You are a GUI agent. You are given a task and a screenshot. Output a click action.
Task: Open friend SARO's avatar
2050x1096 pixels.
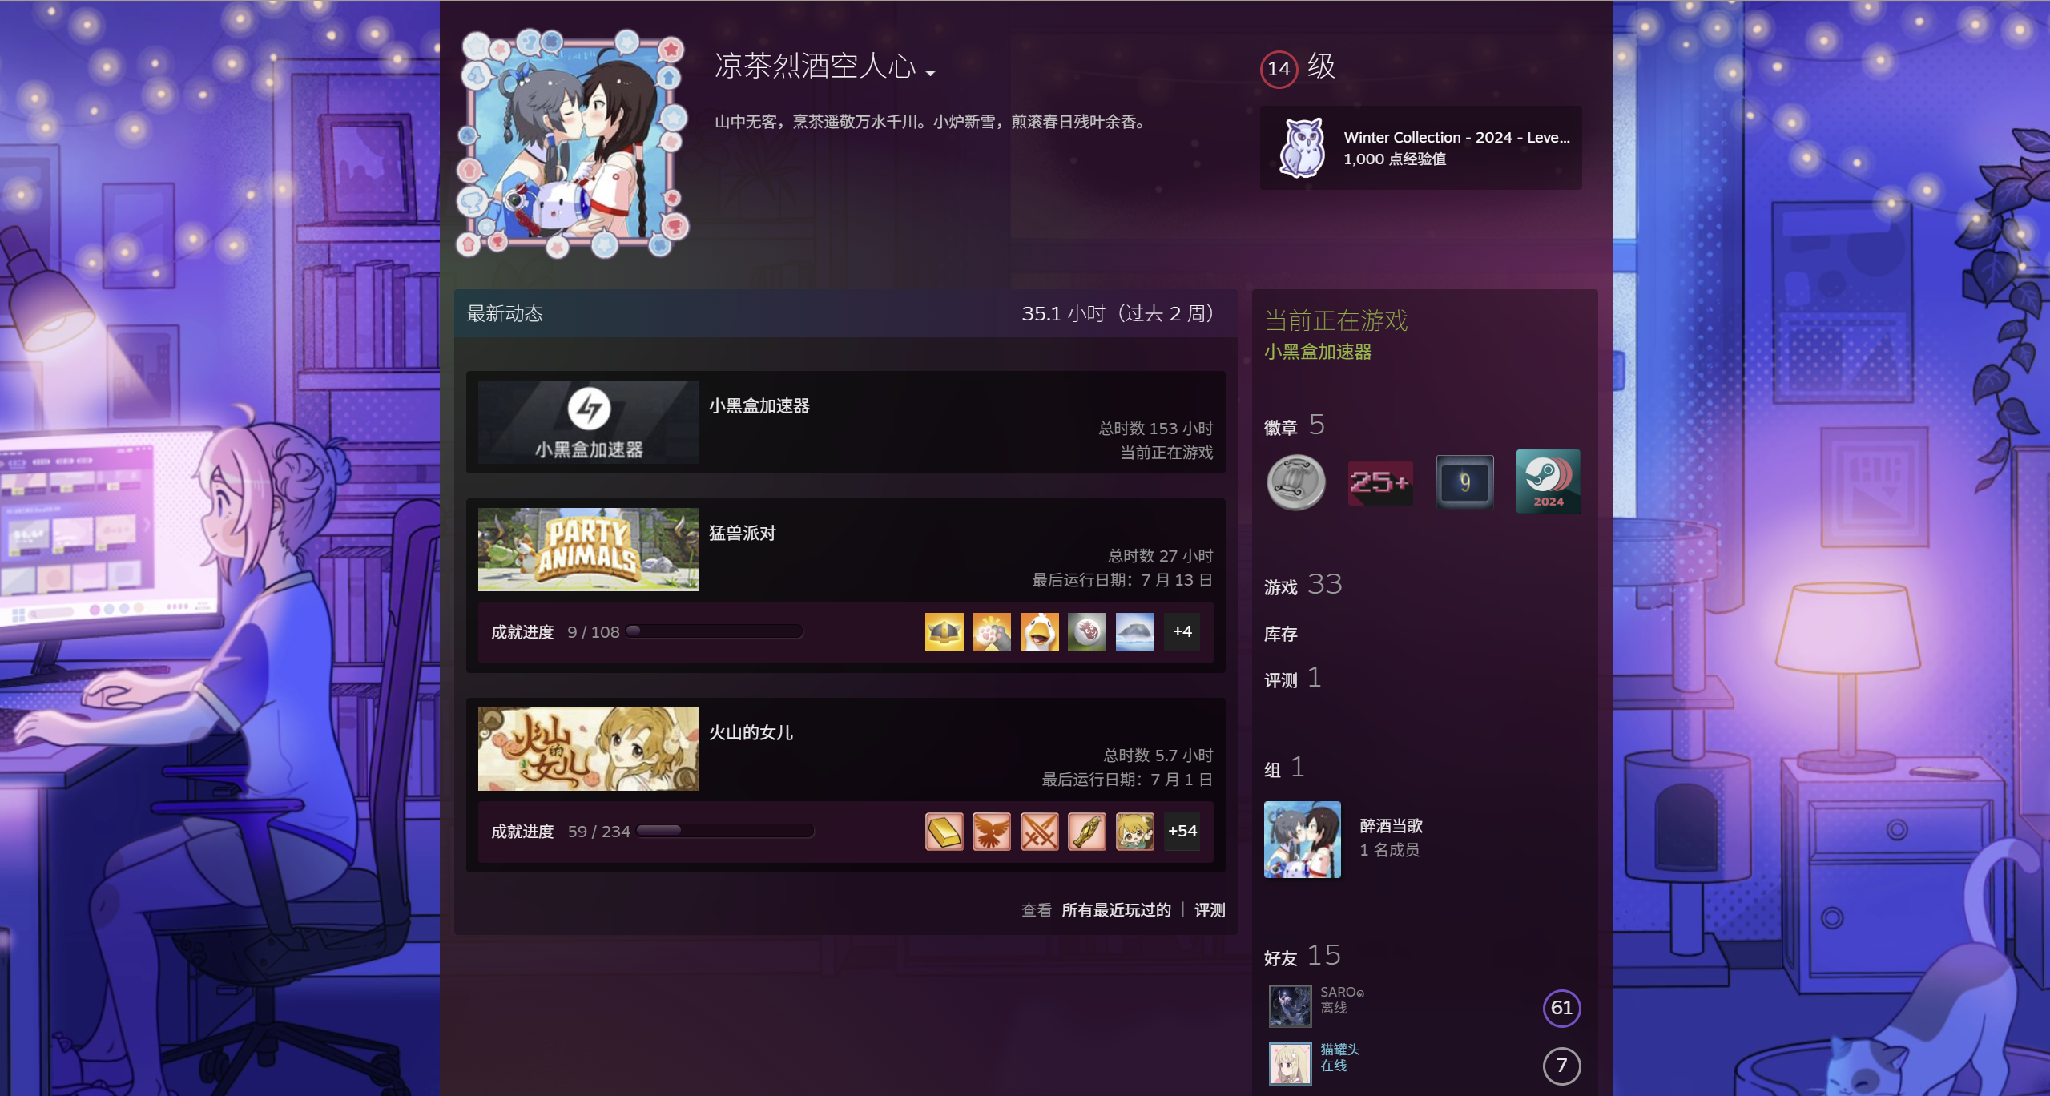coord(1290,1006)
